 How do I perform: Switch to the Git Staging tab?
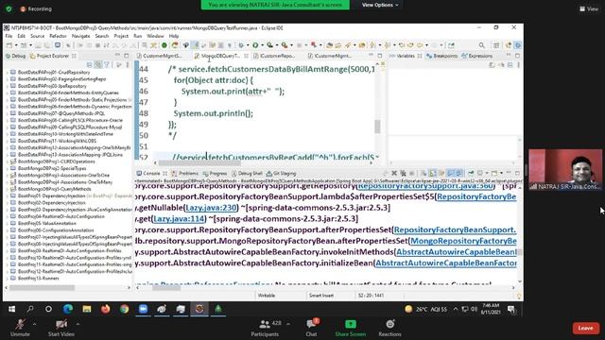[282, 174]
